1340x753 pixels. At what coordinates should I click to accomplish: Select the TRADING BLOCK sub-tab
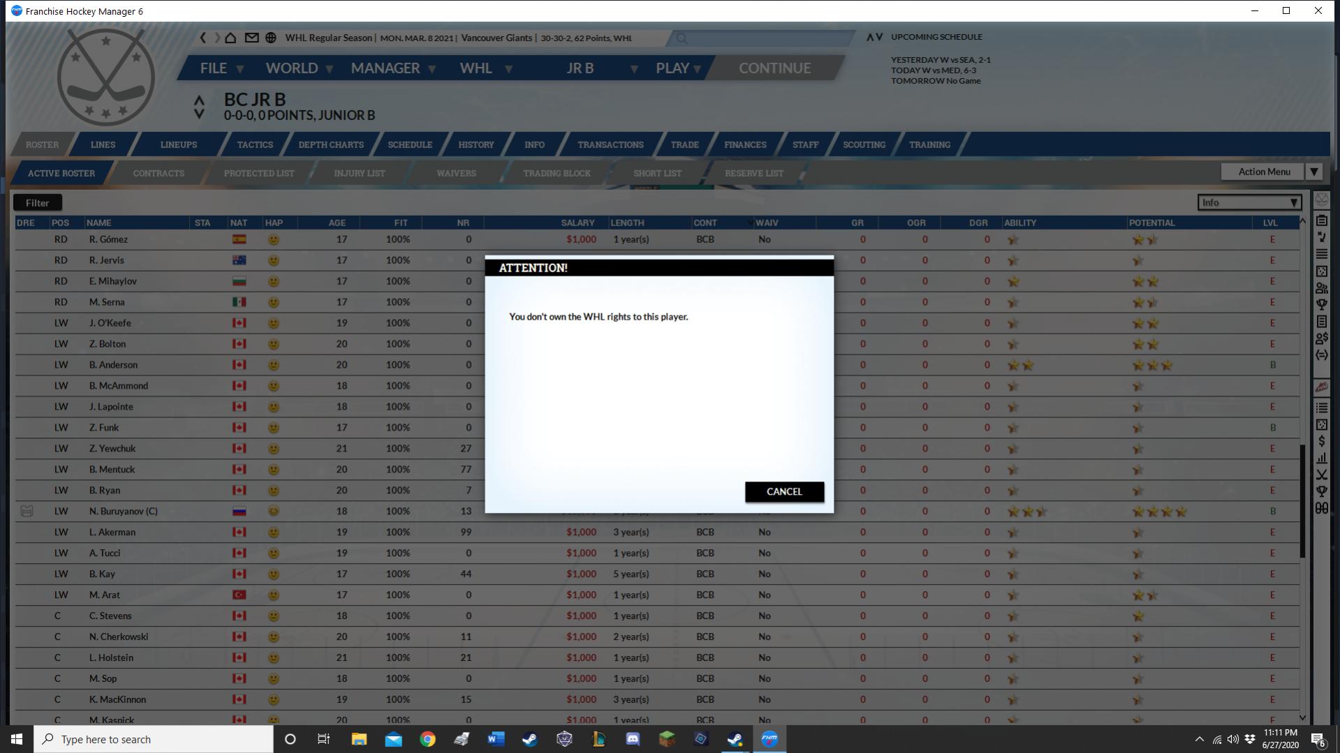[x=557, y=173]
